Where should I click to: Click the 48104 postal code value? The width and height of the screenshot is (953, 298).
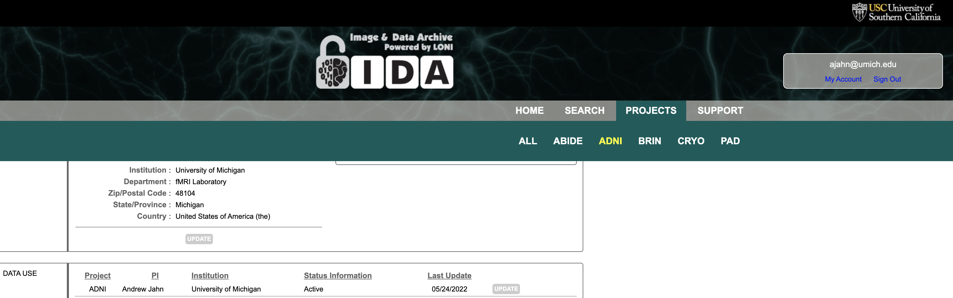185,193
